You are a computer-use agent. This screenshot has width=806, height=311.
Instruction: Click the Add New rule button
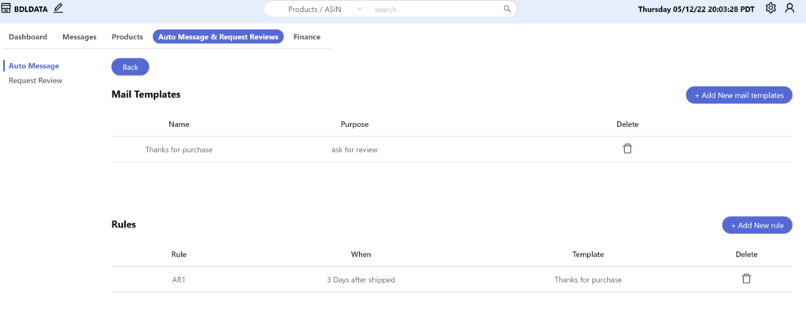click(757, 225)
